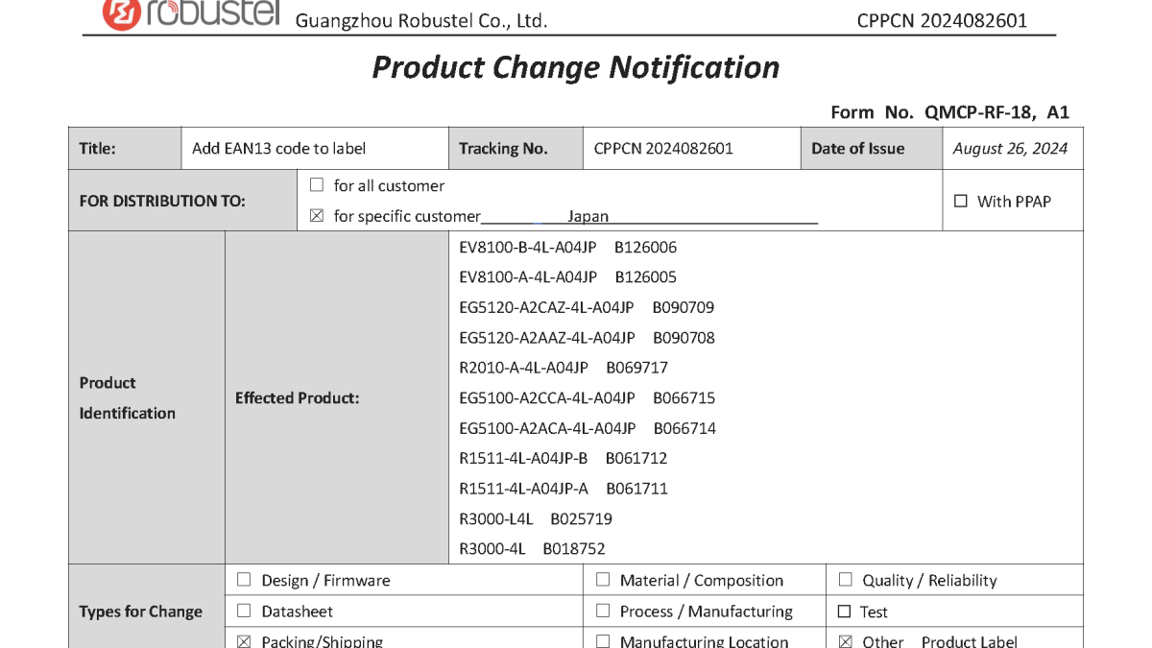Click the 'Types for Change' label cell

(x=147, y=612)
